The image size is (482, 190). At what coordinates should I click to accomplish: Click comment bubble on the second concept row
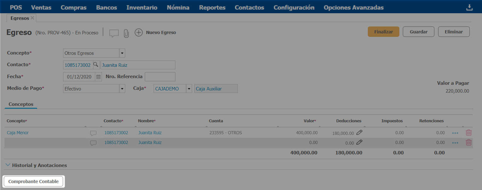(x=93, y=143)
